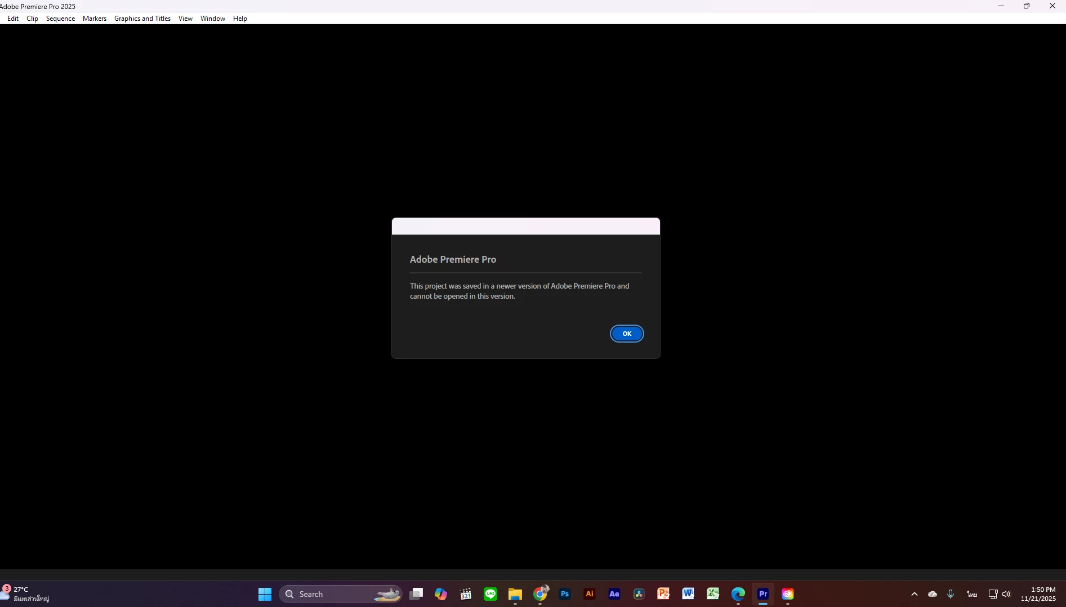
Task: Switch to Microsoft Edge in taskbar
Action: [738, 594]
